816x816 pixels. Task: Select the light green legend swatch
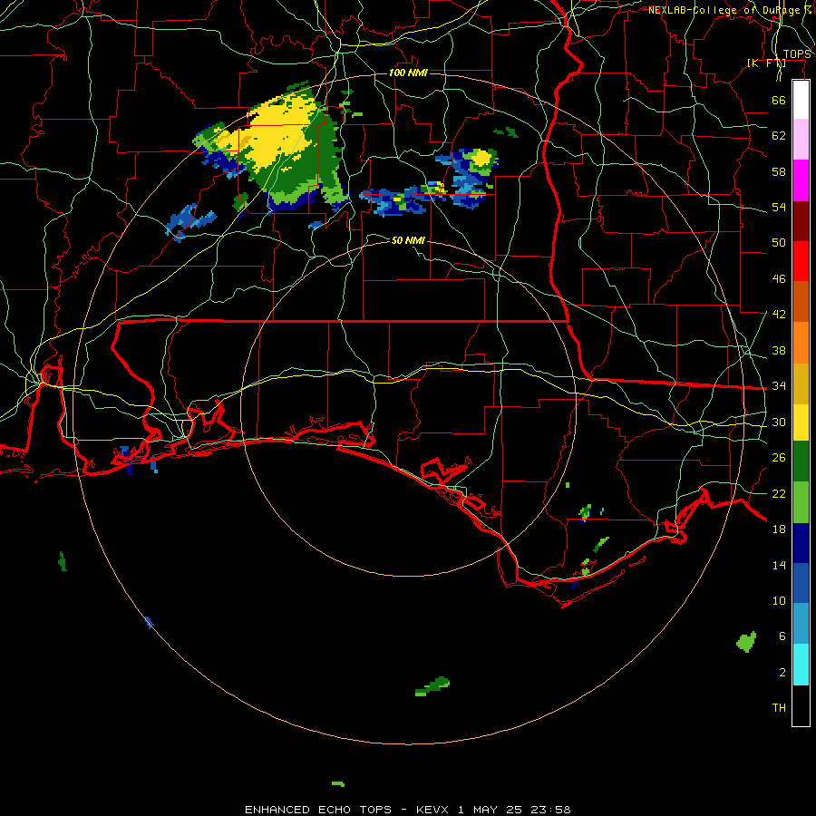801,502
